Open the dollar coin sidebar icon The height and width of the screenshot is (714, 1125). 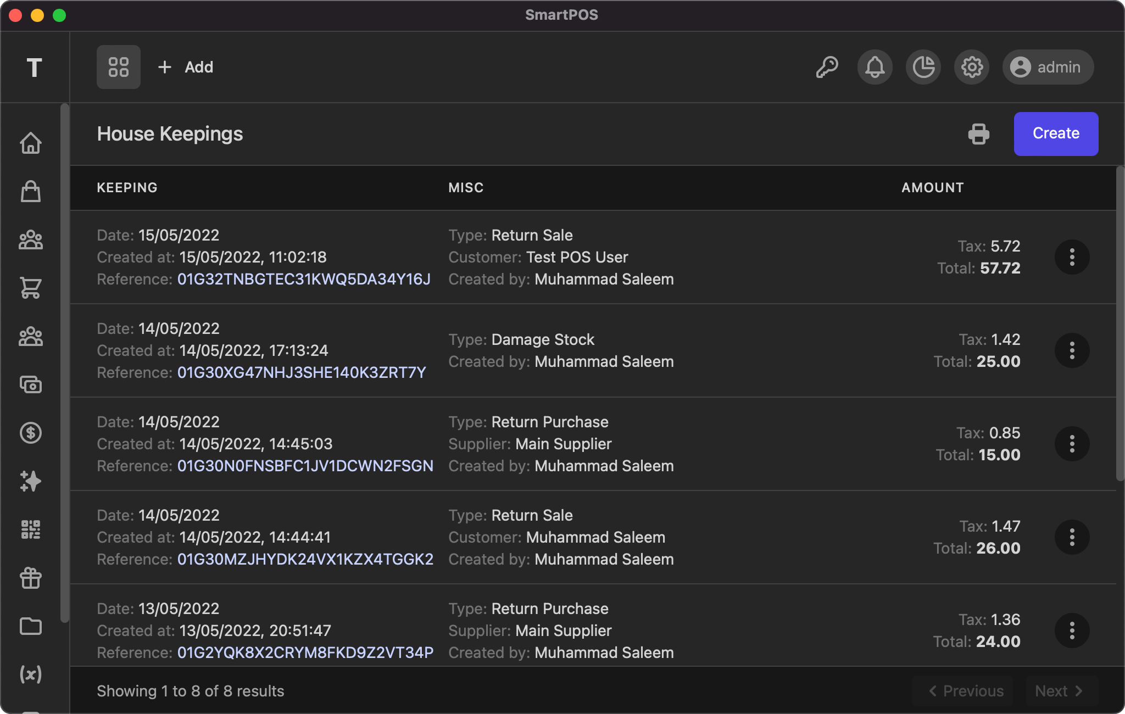tap(31, 433)
